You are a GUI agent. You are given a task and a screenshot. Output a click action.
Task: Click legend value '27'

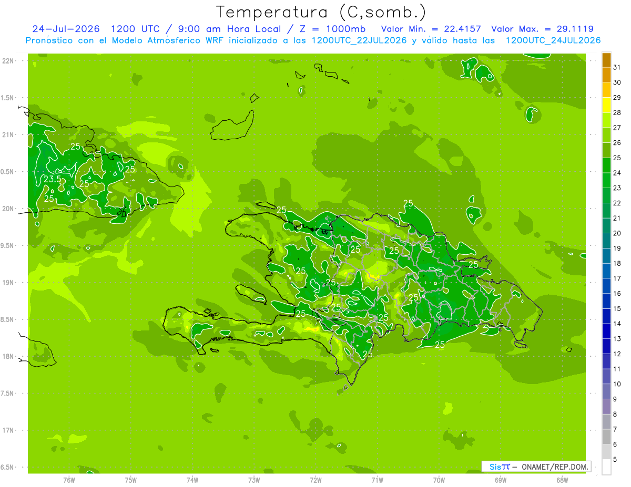click(x=617, y=128)
